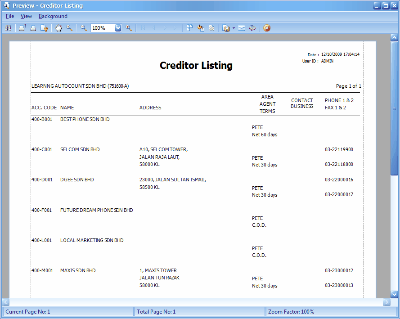Click the horizontal scrollbar right arrow

[386, 302]
